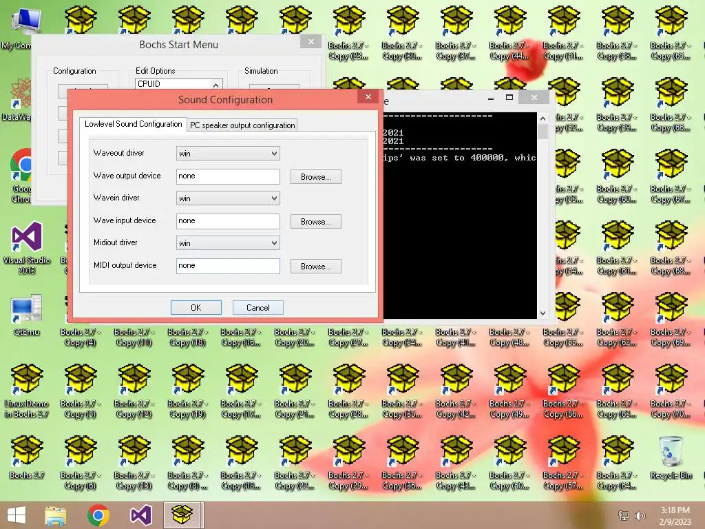Select the Bochs 2.7 - Copy (42 icon

tap(456, 391)
